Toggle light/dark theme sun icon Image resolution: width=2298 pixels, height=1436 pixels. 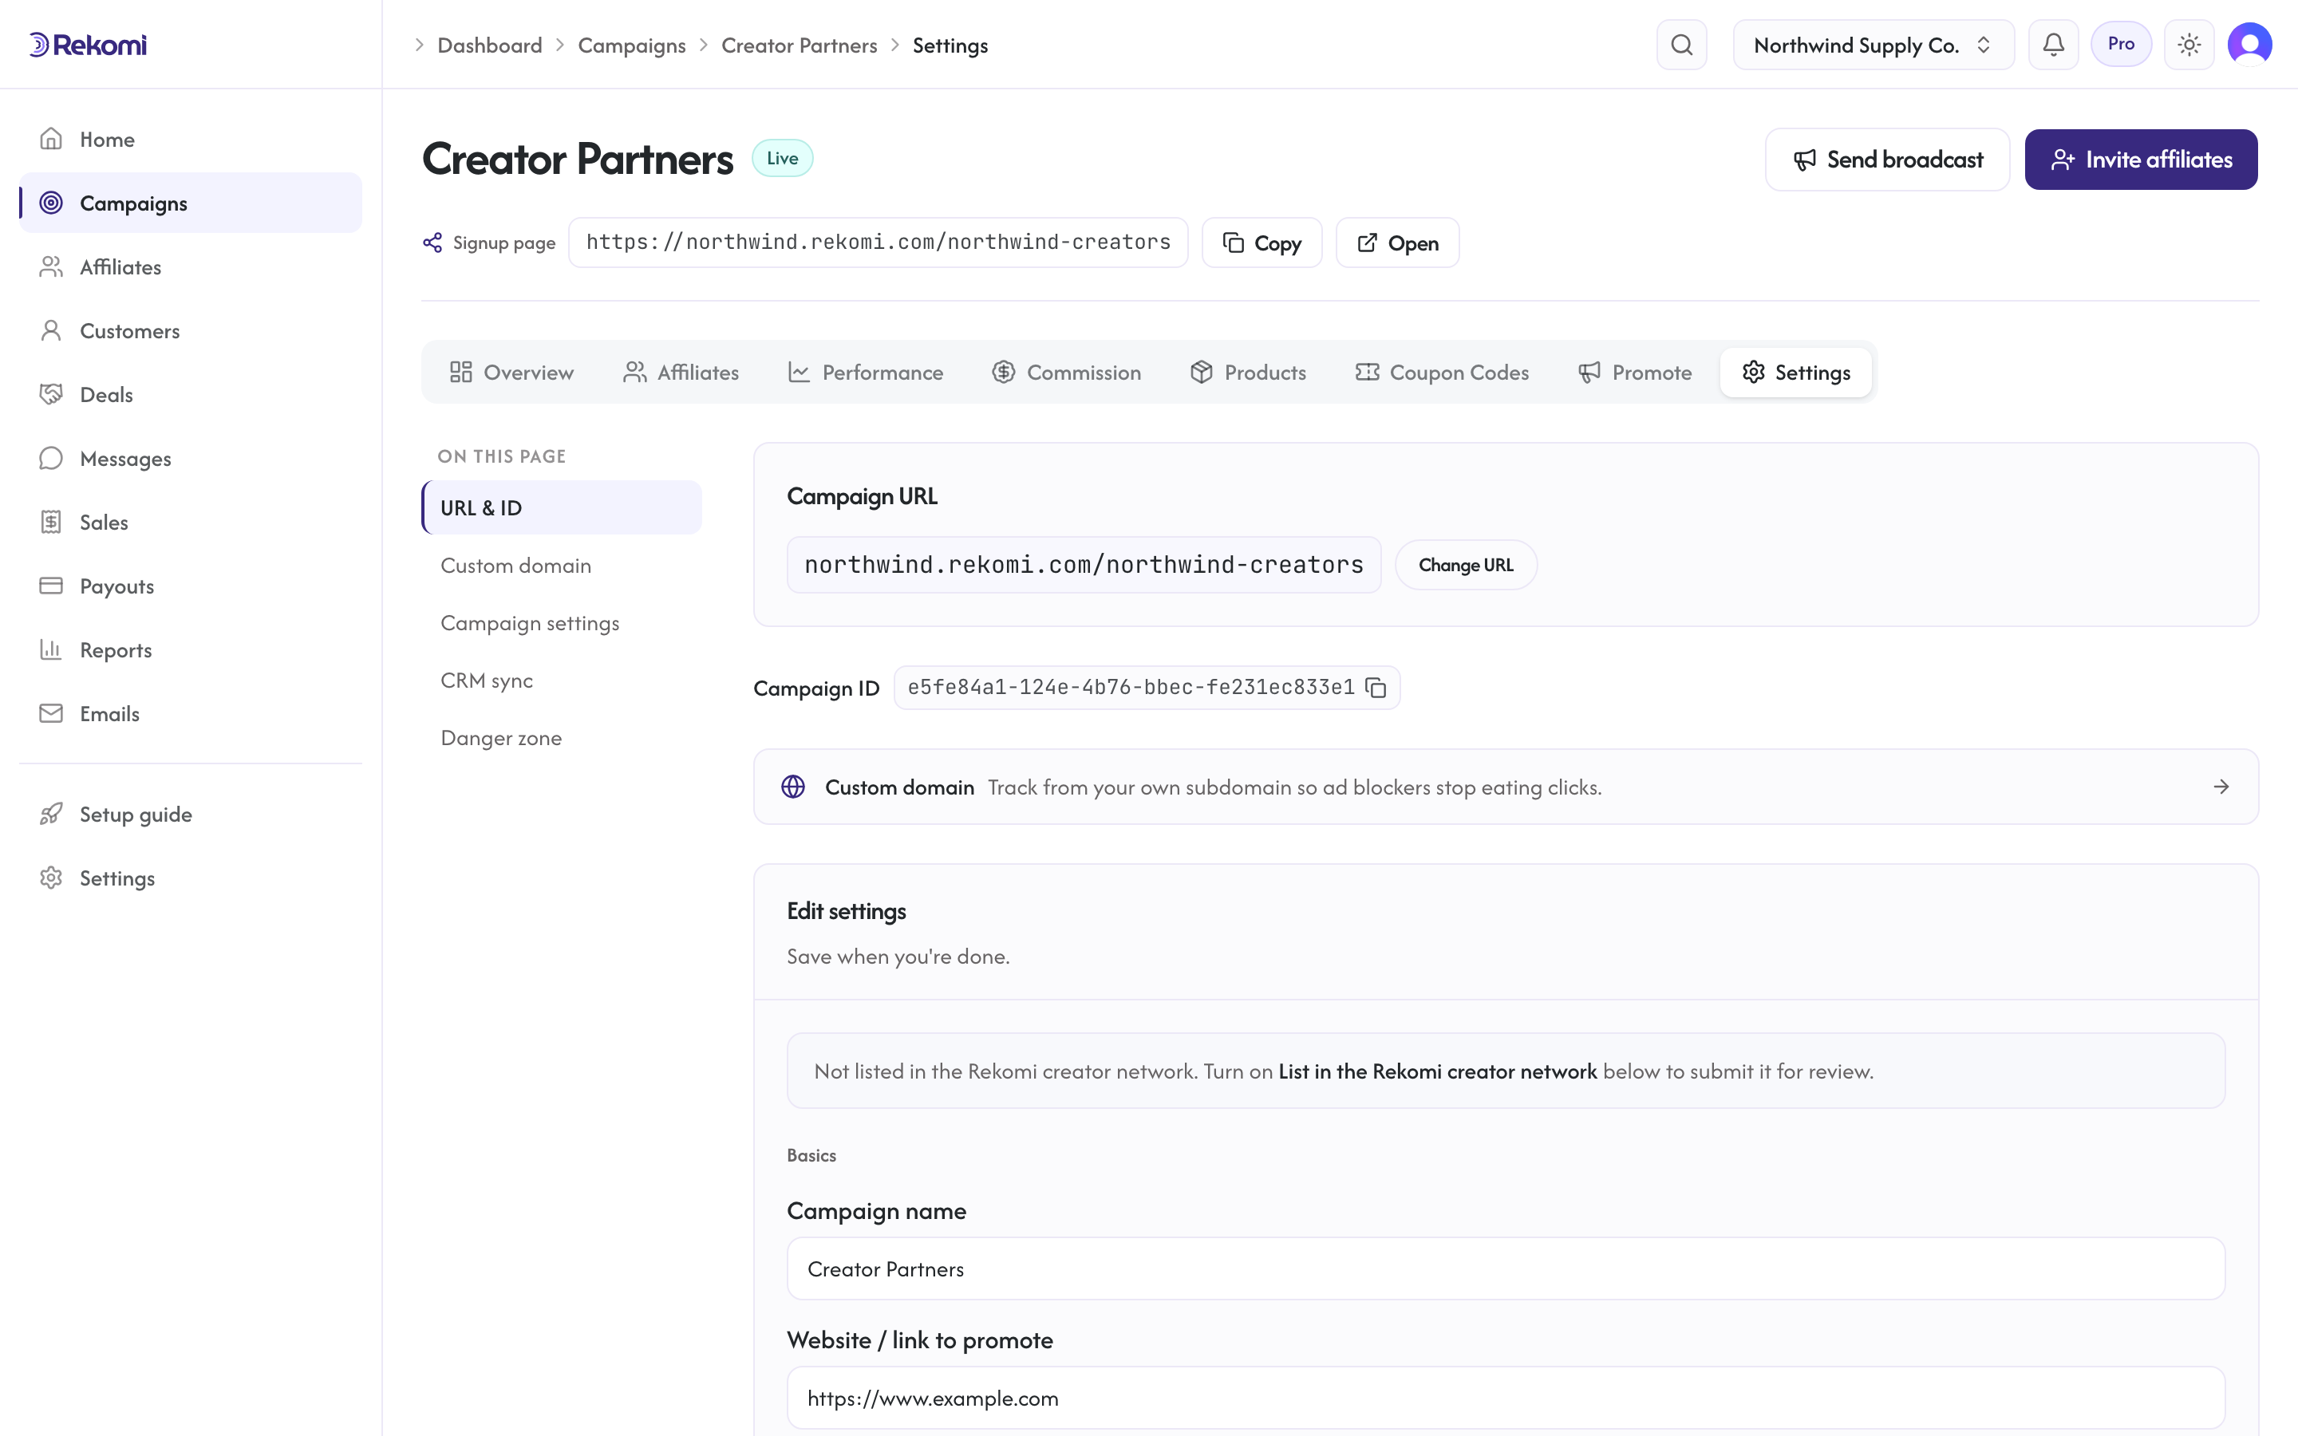pos(2189,45)
